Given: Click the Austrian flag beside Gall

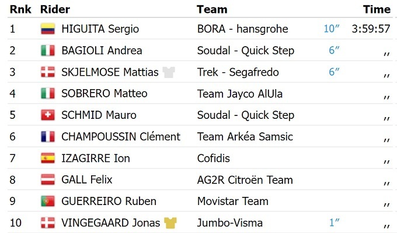Looking at the screenshot, I should [47, 180].
